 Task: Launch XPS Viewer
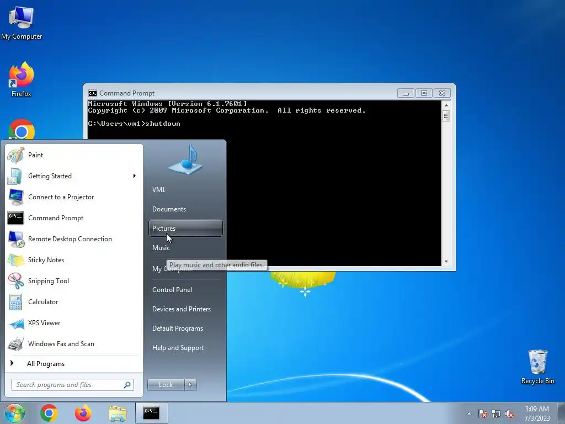(x=74, y=322)
